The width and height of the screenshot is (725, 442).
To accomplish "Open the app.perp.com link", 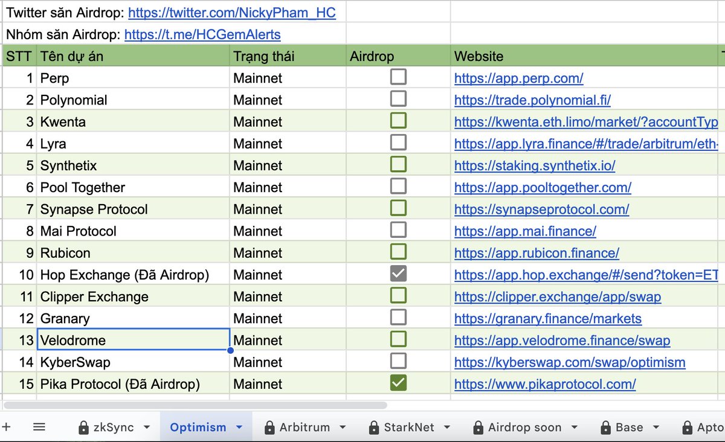I will coord(518,78).
